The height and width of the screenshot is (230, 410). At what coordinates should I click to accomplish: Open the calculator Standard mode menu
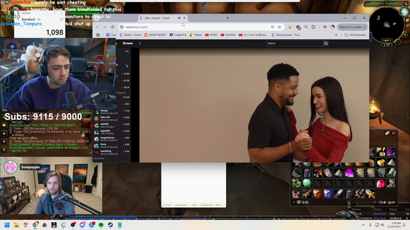coord(18,19)
